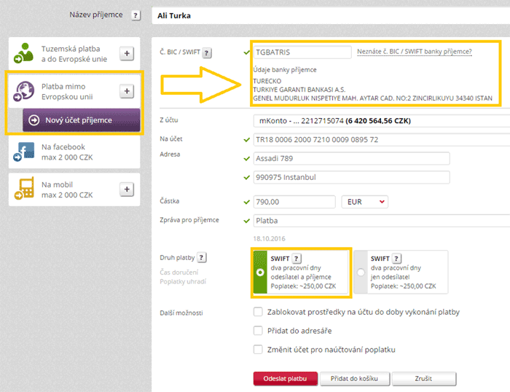510x392 pixels.
Task: Click the Na účet IBAN field
Action: click(382, 140)
